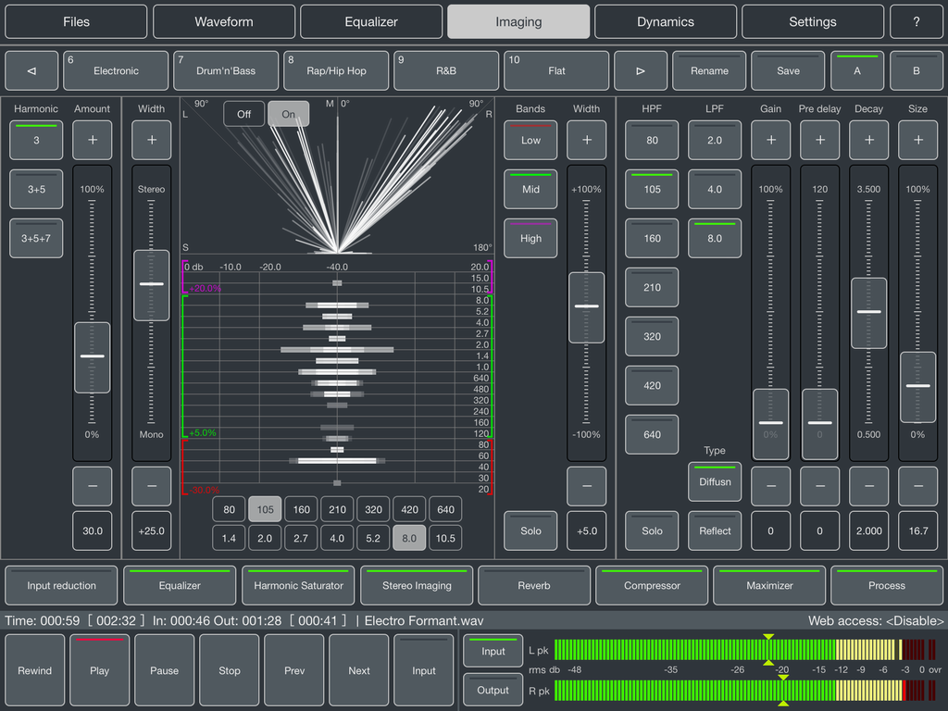Click the next presets right arrow

641,70
